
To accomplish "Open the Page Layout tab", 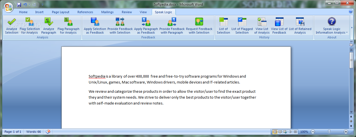I will pyautogui.click(x=61, y=12).
